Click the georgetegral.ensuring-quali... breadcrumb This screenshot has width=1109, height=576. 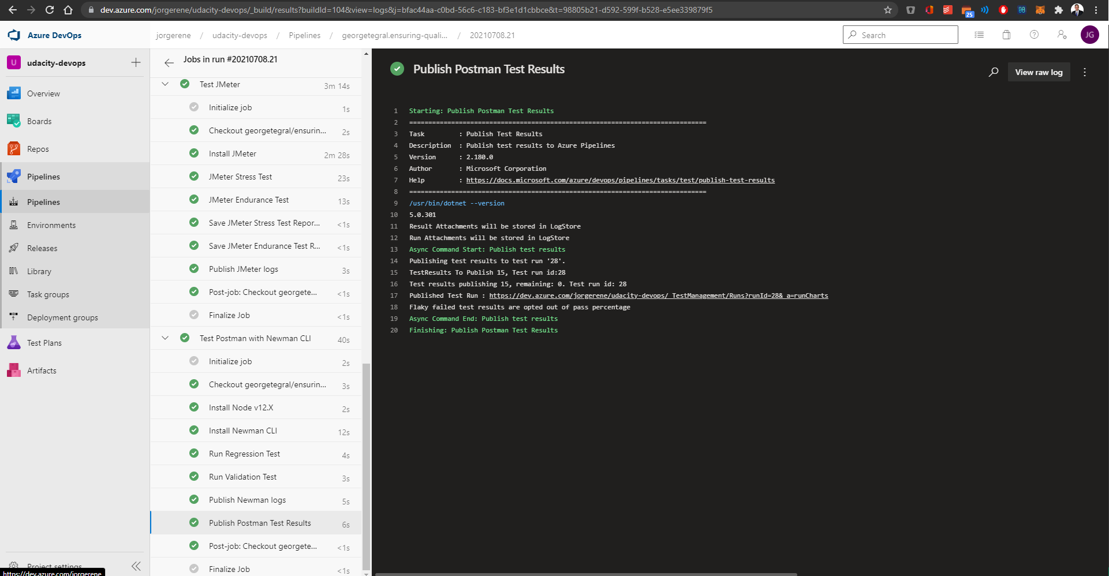click(x=395, y=35)
